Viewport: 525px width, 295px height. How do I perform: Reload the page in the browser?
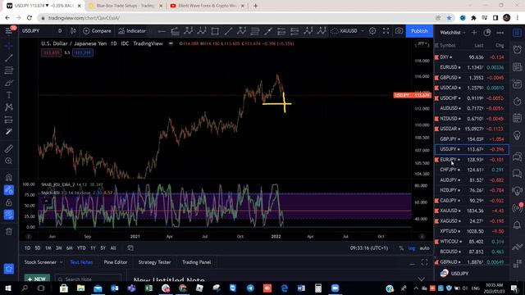30,18
